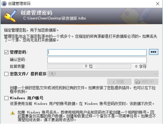Viewport: 163px width, 124px height.
Task: Open the (无) key file dropdown
Action: (x=103, y=74)
